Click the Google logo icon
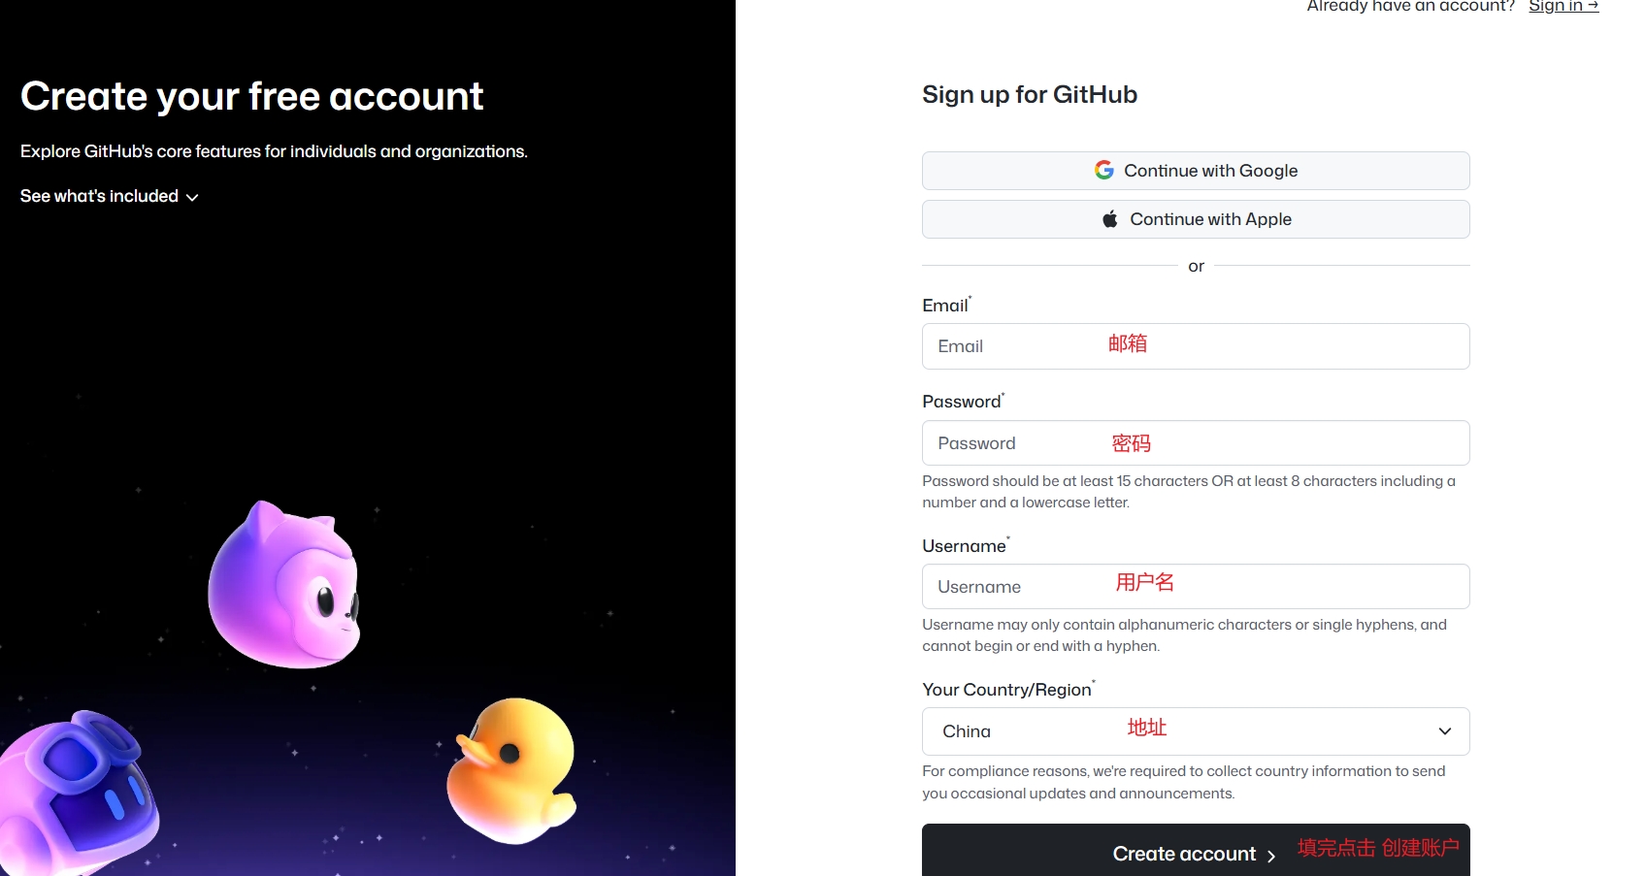The width and height of the screenshot is (1645, 876). tap(1103, 171)
